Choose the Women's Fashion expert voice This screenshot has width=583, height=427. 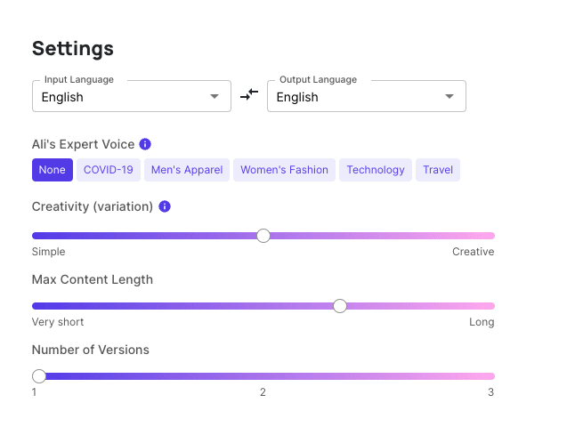click(x=284, y=170)
